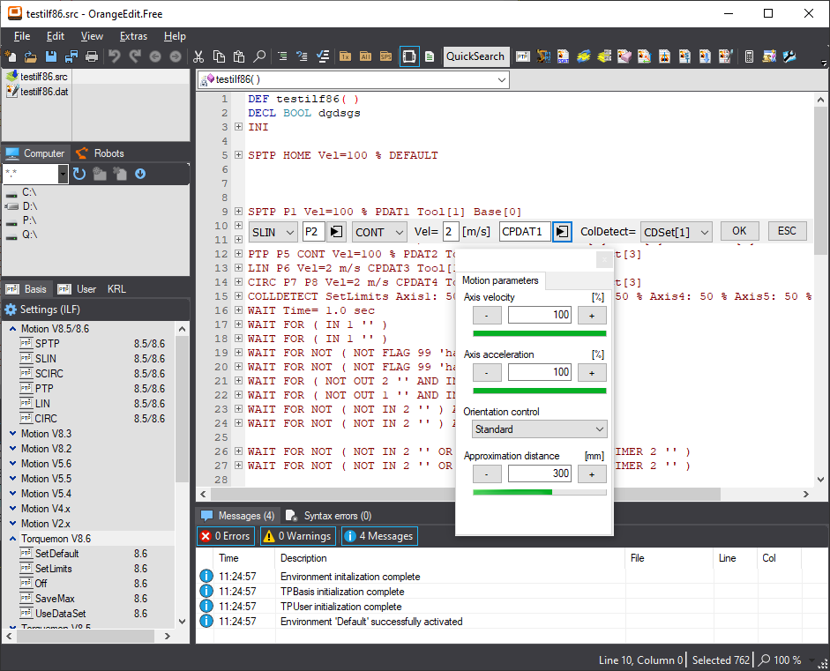
Task: Open the Orientation control Standard dropdown
Action: click(539, 429)
